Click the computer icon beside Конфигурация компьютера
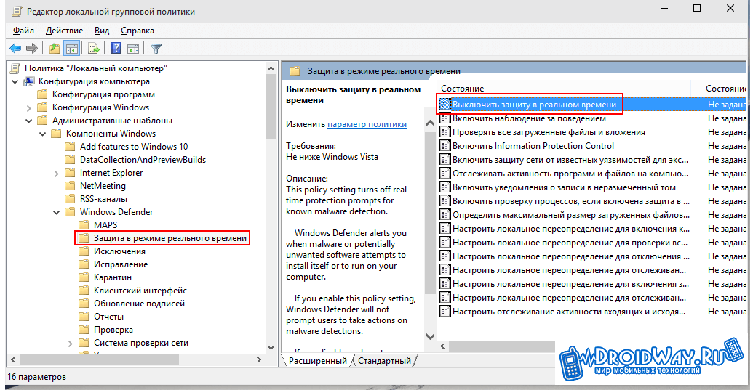The height and width of the screenshot is (390, 753). [29, 81]
